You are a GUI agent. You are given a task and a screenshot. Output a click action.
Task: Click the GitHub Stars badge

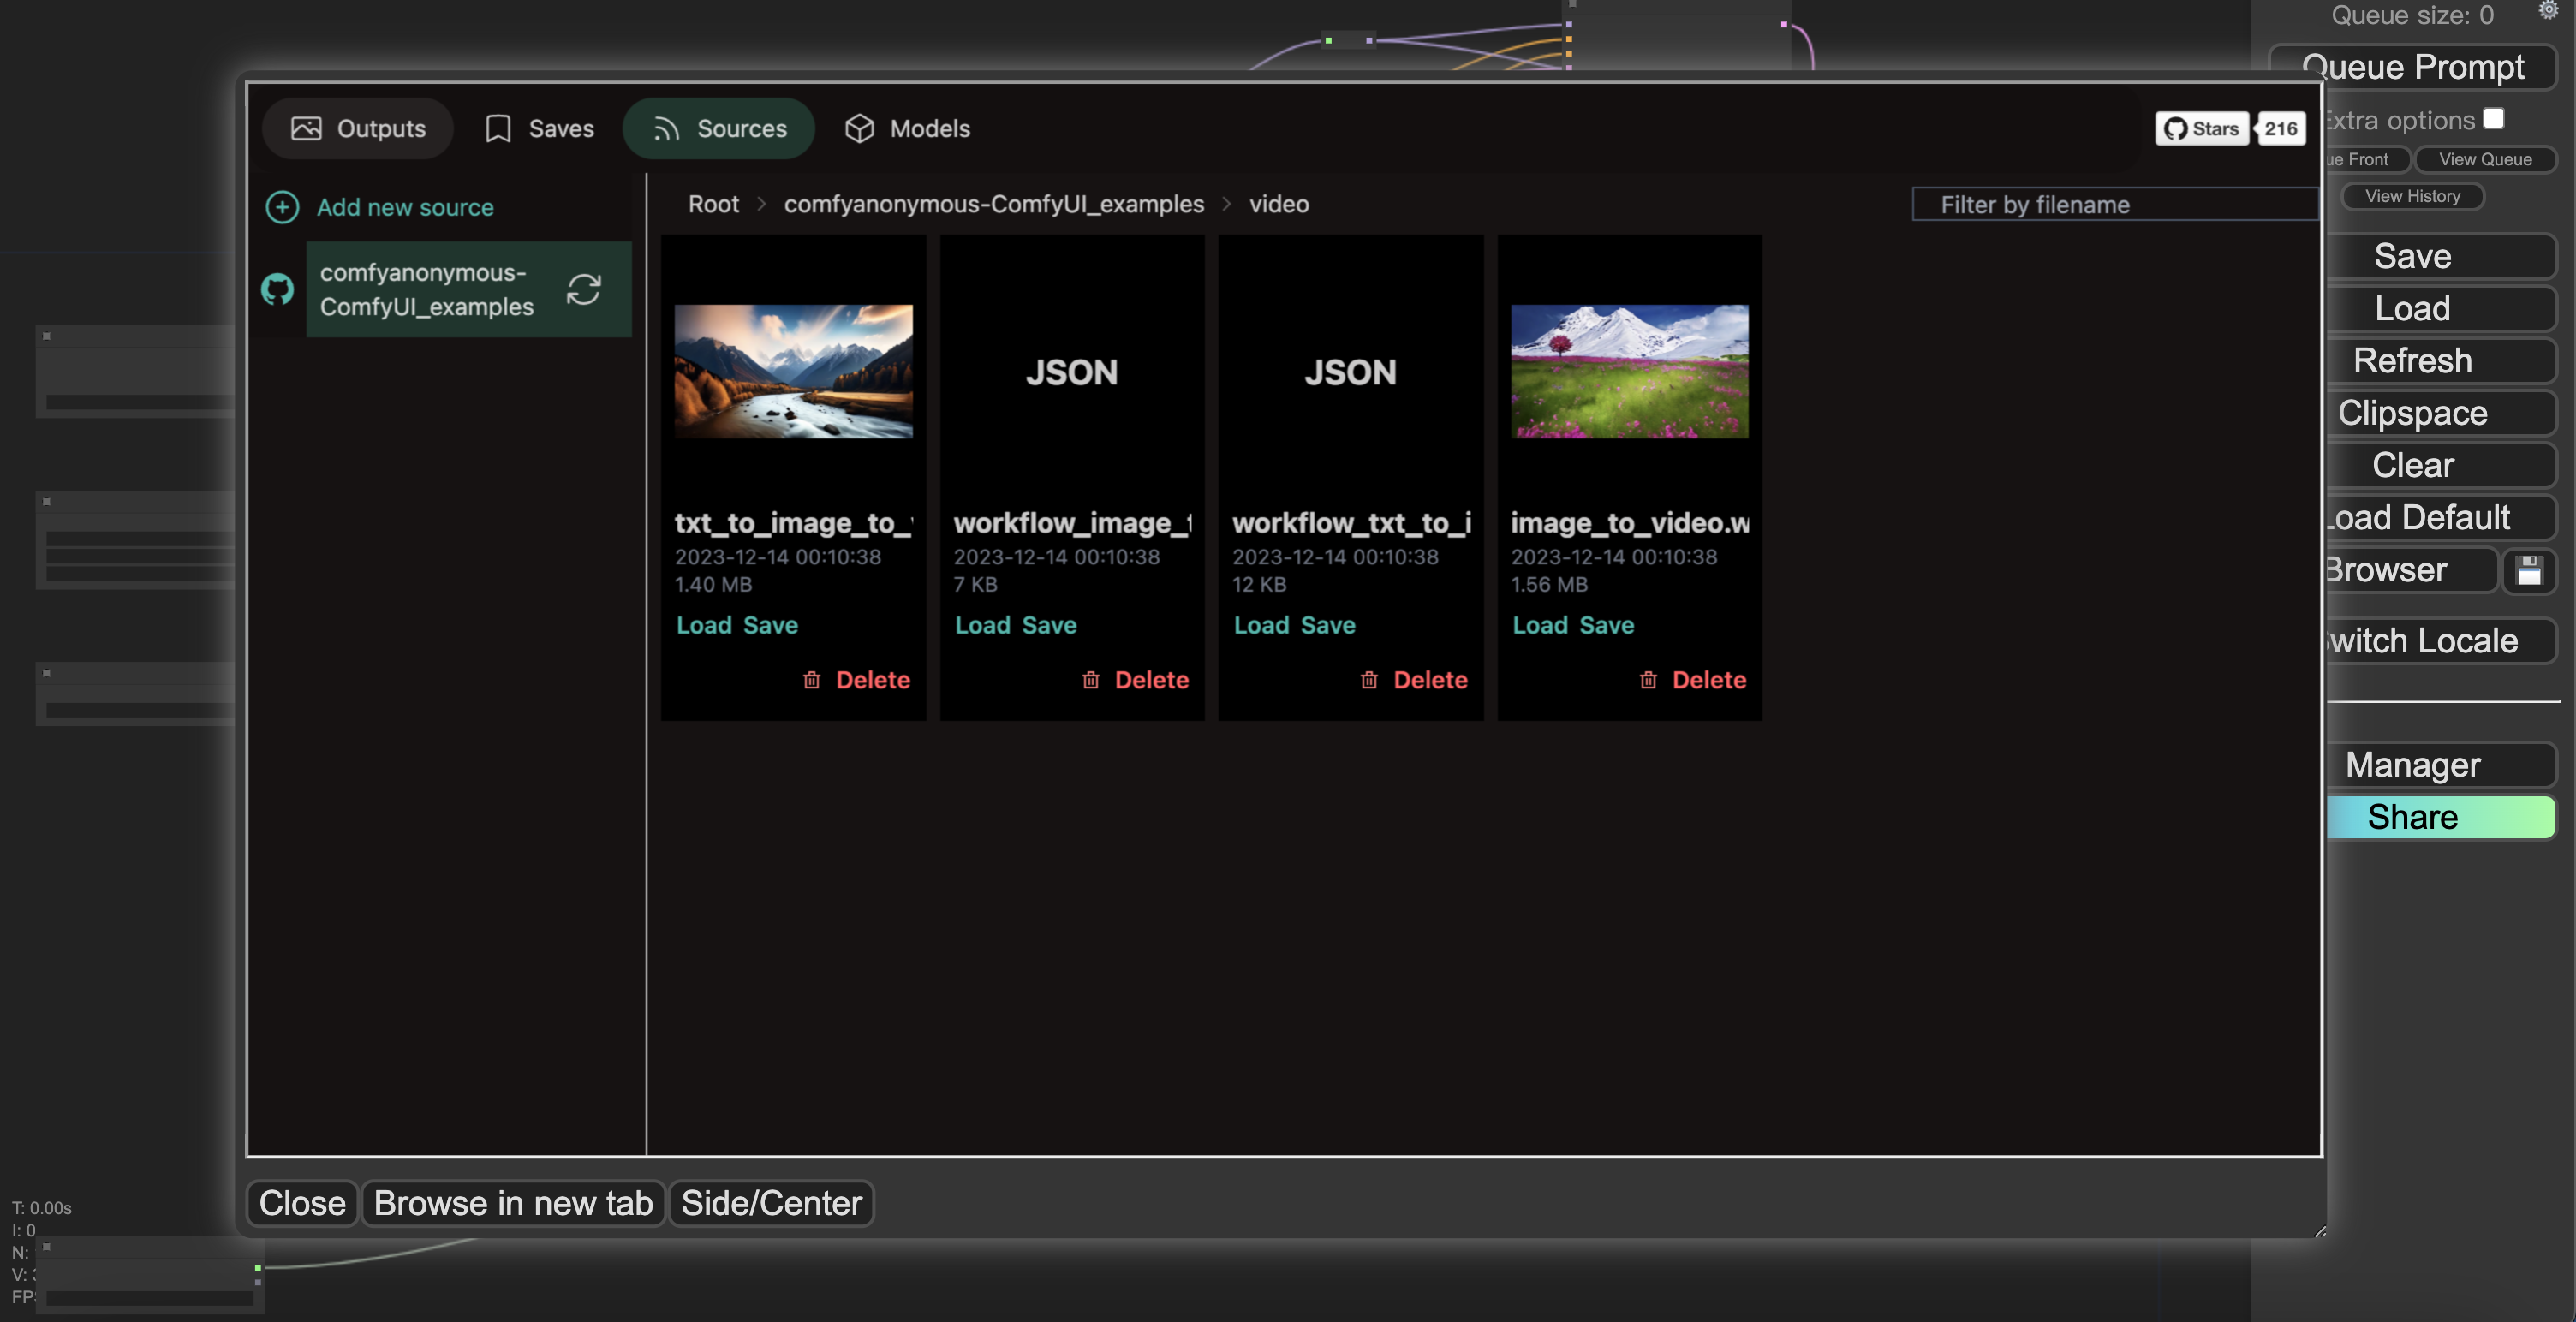(2201, 128)
